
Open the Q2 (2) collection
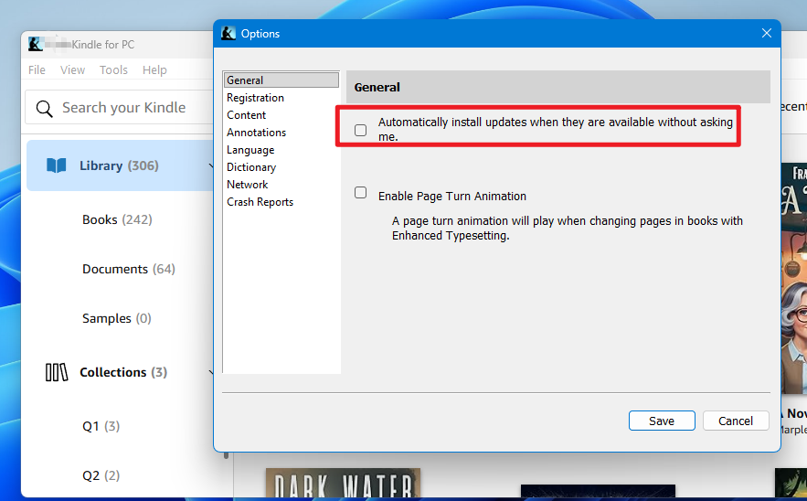(101, 475)
